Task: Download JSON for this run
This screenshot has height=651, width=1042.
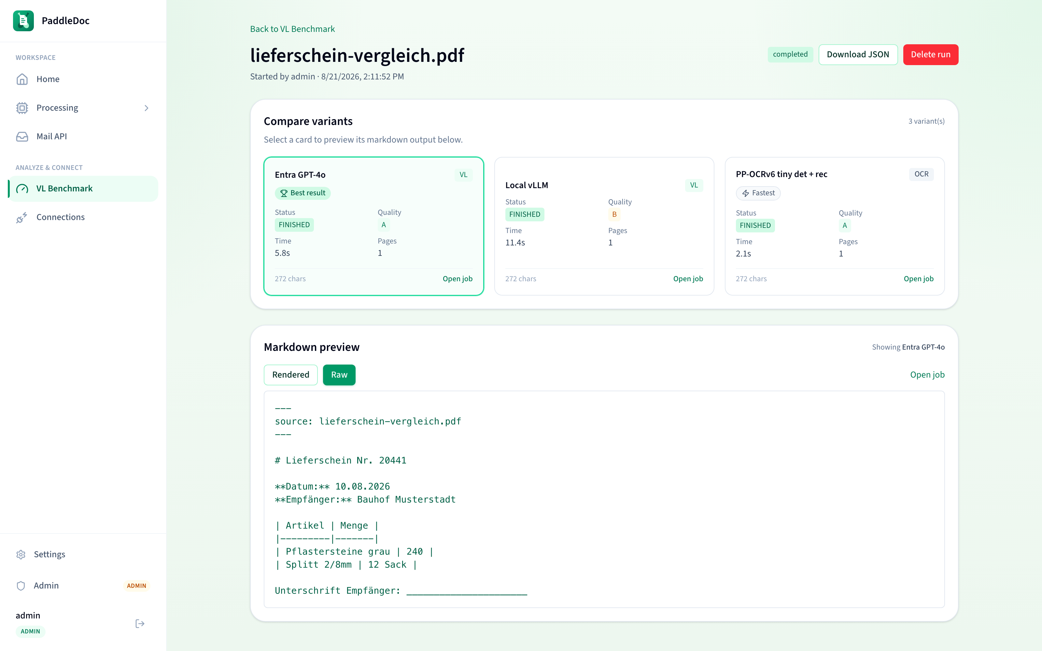Action: click(x=858, y=55)
